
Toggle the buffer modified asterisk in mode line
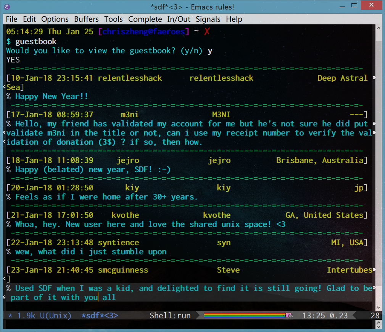point(10,316)
